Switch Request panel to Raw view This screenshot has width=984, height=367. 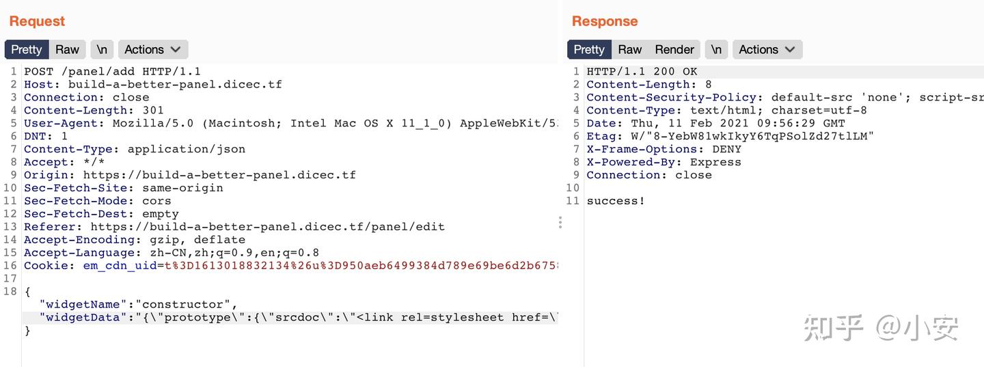click(67, 49)
